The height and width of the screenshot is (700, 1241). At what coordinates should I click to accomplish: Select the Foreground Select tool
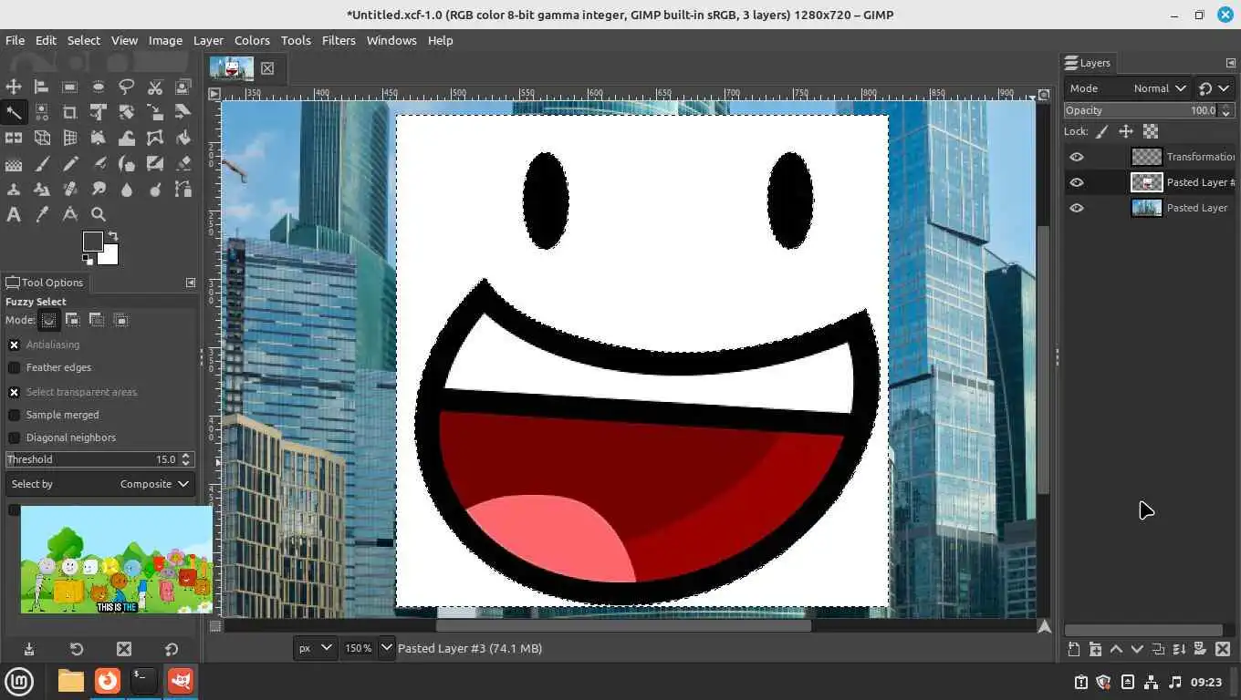pos(183,87)
